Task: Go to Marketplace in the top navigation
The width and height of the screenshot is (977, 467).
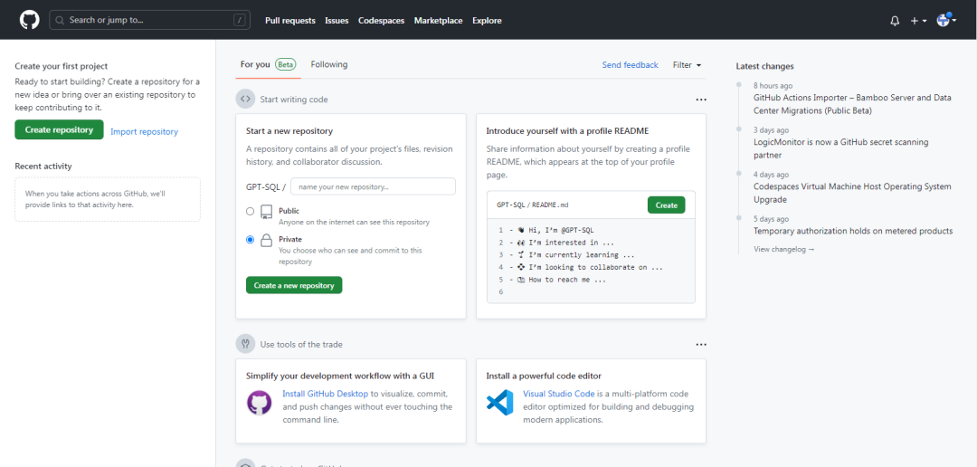Action: pos(438,21)
